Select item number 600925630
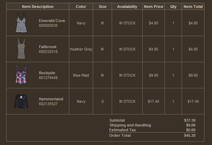The width and height of the screenshot is (212, 145). pos(48,25)
